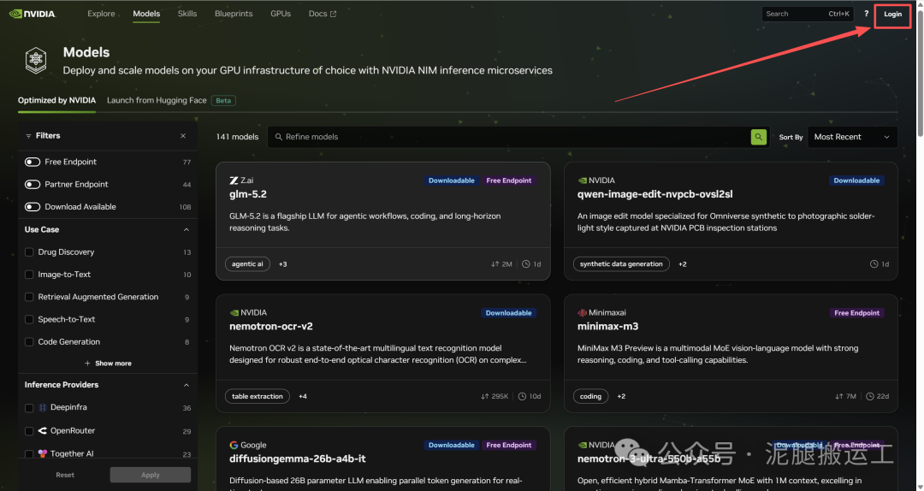Switch to Optimized by NVIDIA tab
Viewport: 924px width, 491px height.
pyautogui.click(x=56, y=100)
